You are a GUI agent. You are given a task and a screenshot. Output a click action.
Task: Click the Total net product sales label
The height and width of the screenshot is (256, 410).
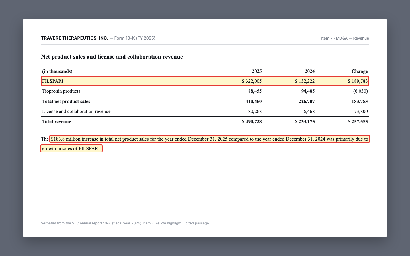pyautogui.click(x=66, y=102)
